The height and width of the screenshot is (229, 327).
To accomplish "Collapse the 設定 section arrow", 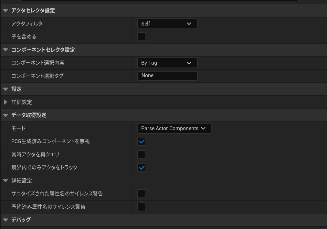I will coord(5,89).
